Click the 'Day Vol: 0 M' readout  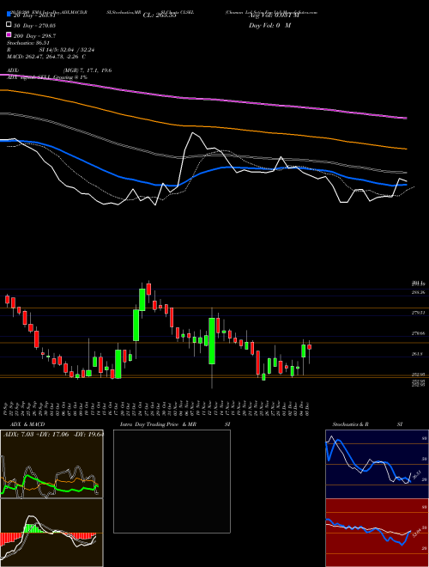(269, 25)
